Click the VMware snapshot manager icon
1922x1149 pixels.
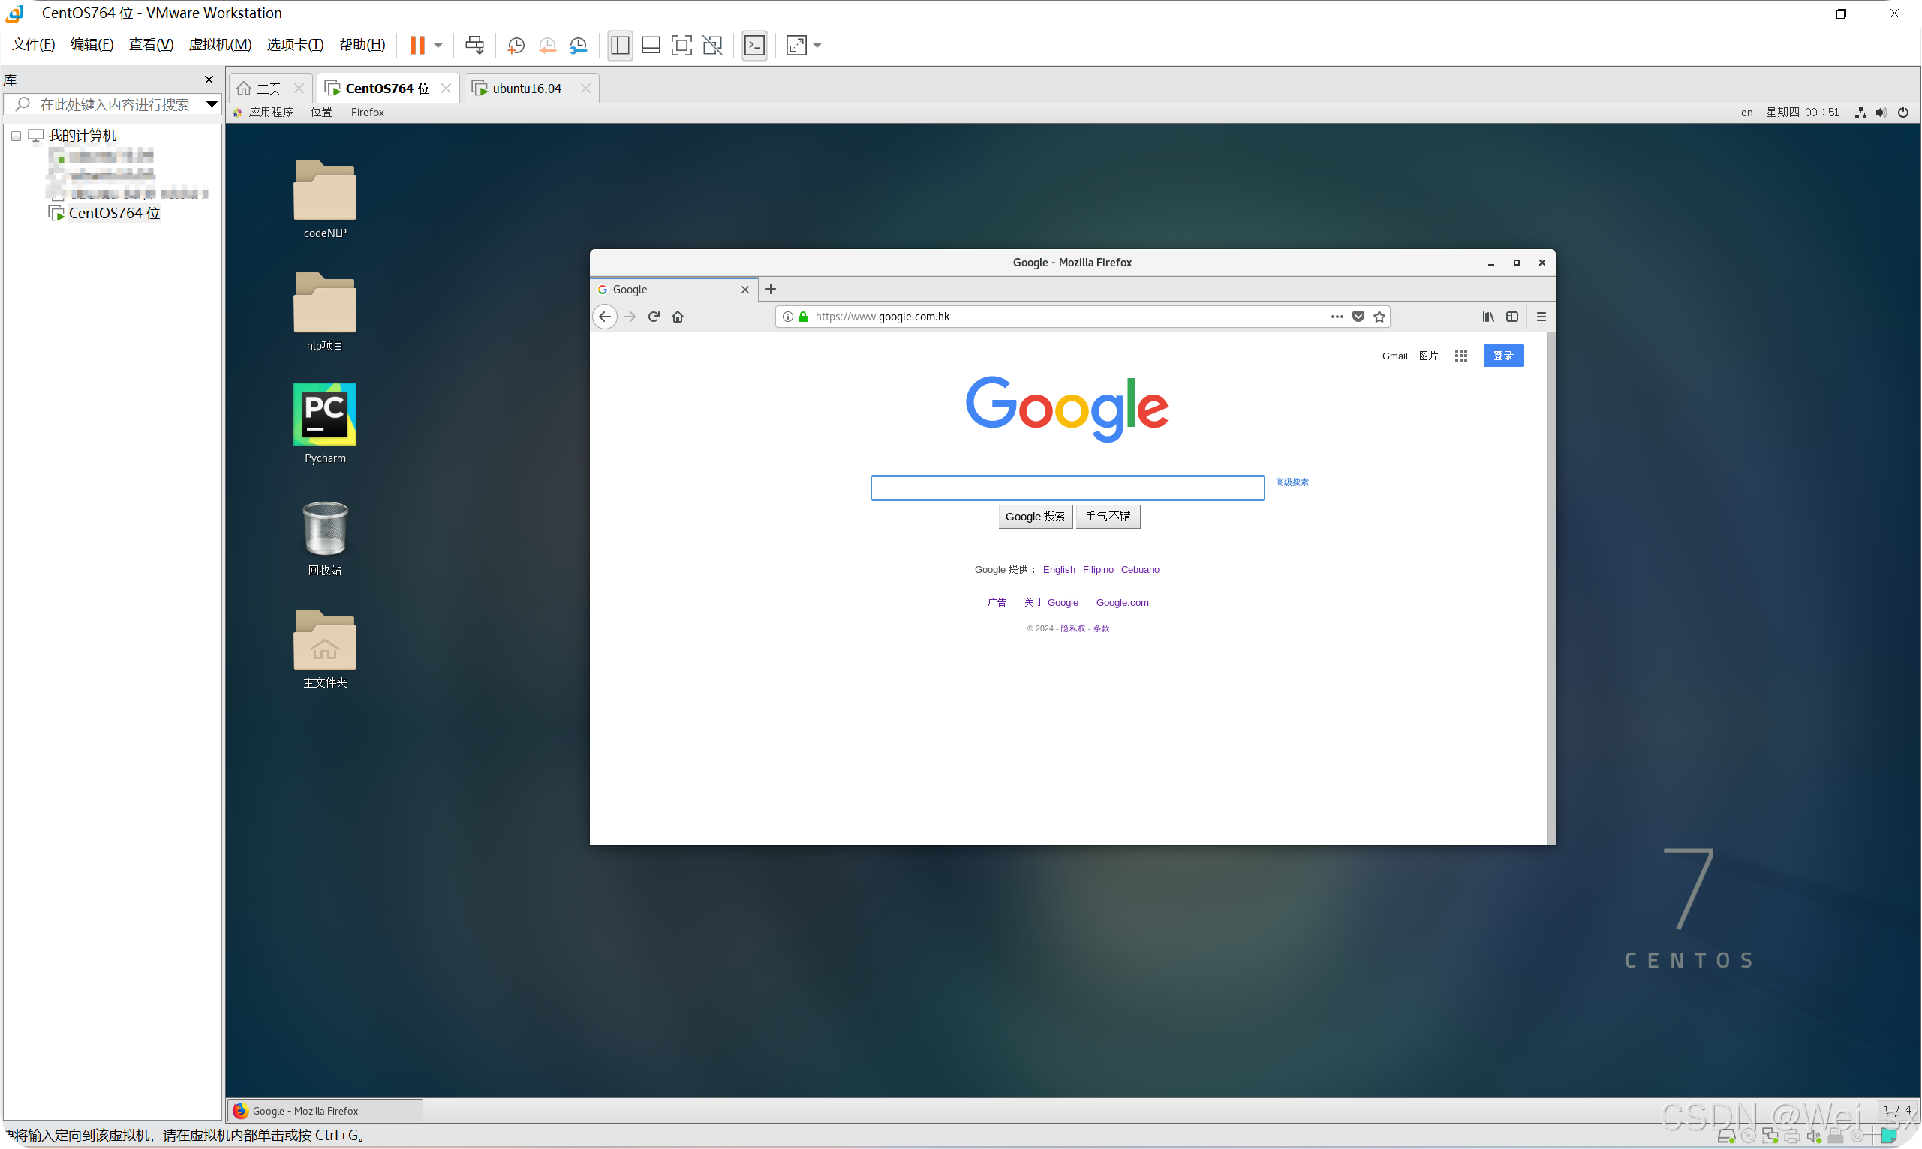point(578,46)
